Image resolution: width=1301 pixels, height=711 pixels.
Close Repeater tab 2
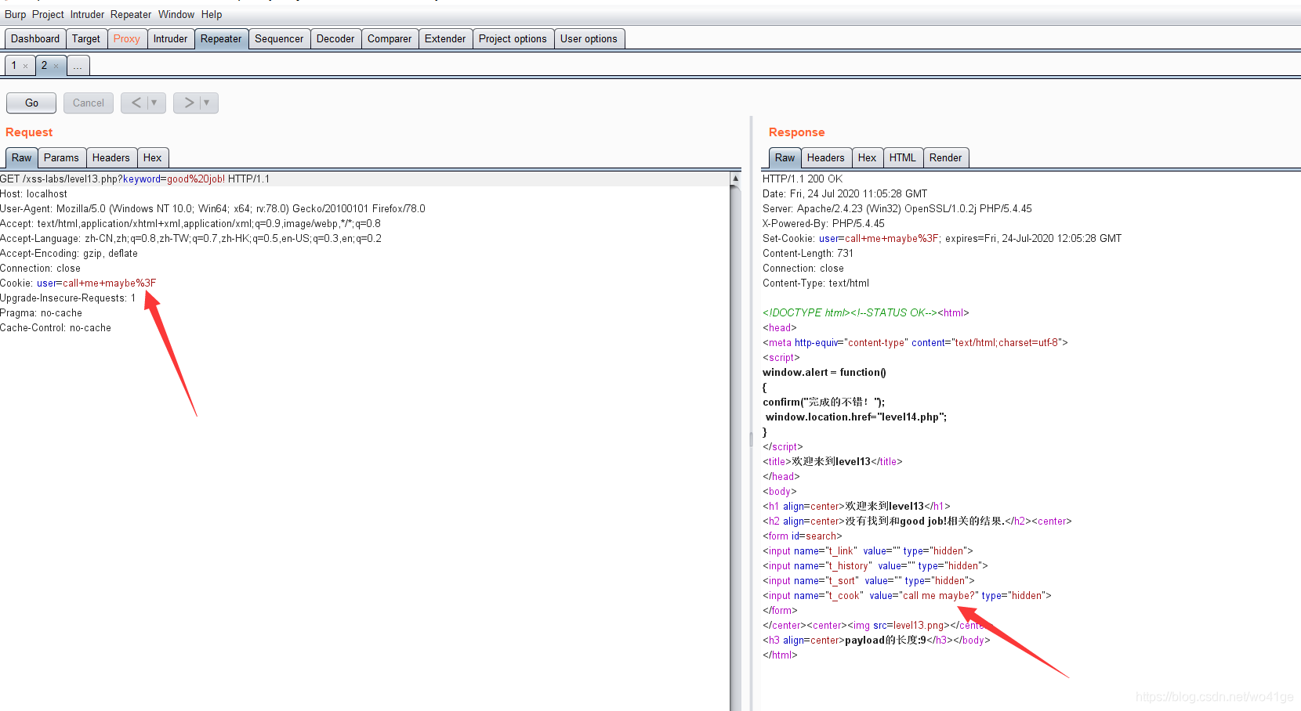[x=56, y=66]
